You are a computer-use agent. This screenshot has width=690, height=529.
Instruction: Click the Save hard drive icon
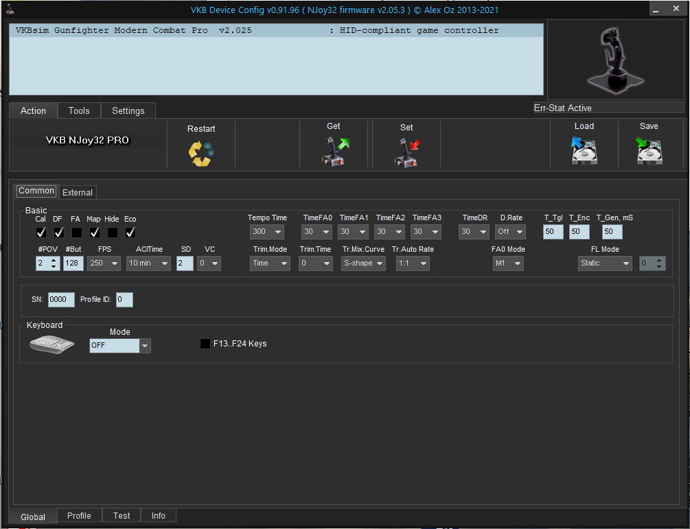coord(649,151)
